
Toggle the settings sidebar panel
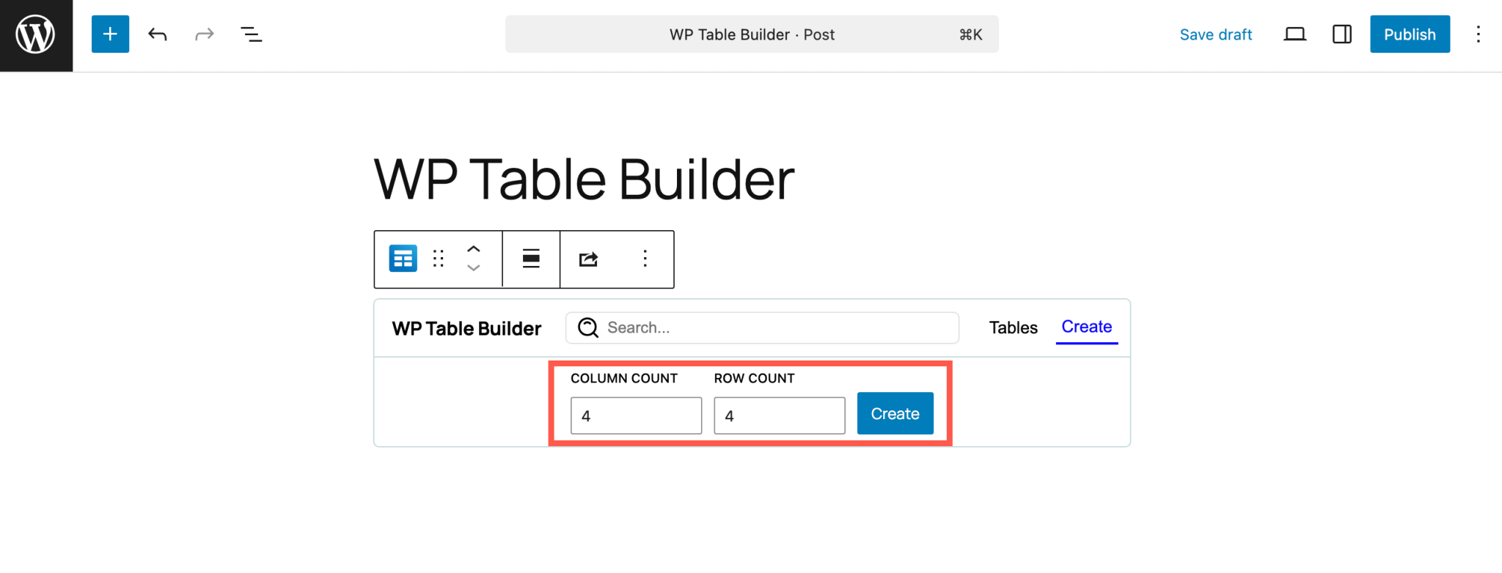click(1341, 34)
